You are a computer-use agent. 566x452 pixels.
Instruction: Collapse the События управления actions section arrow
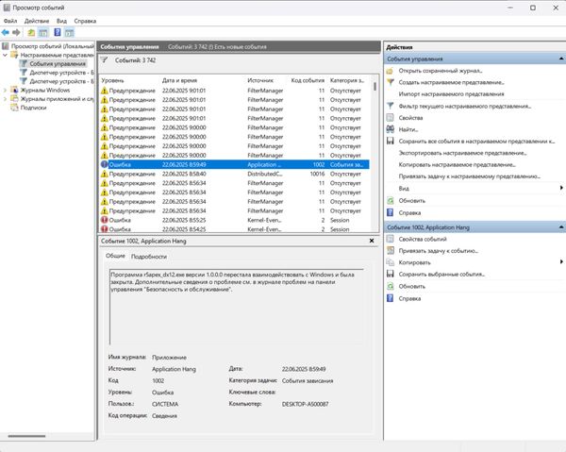click(561, 59)
